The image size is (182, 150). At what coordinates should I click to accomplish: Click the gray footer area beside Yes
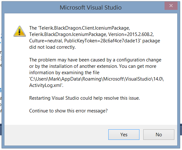click(x=56, y=134)
